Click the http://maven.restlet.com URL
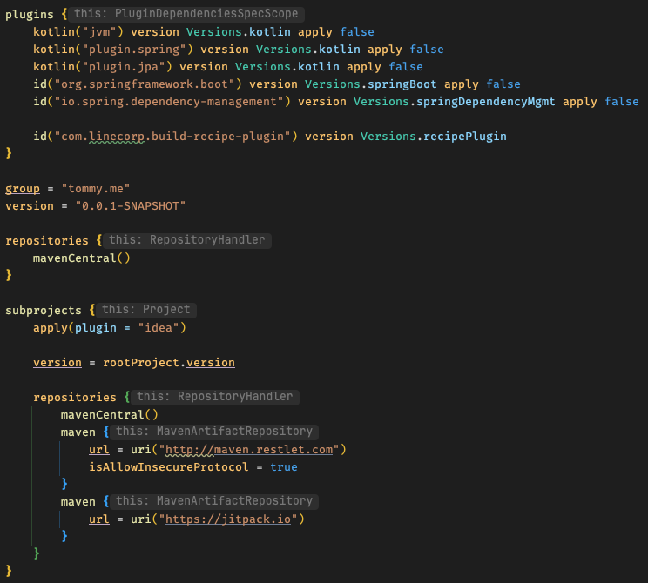The height and width of the screenshot is (583, 648). (x=249, y=450)
